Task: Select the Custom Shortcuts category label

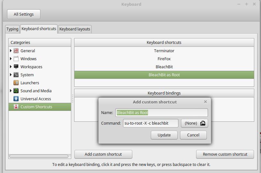Action: 36,107
